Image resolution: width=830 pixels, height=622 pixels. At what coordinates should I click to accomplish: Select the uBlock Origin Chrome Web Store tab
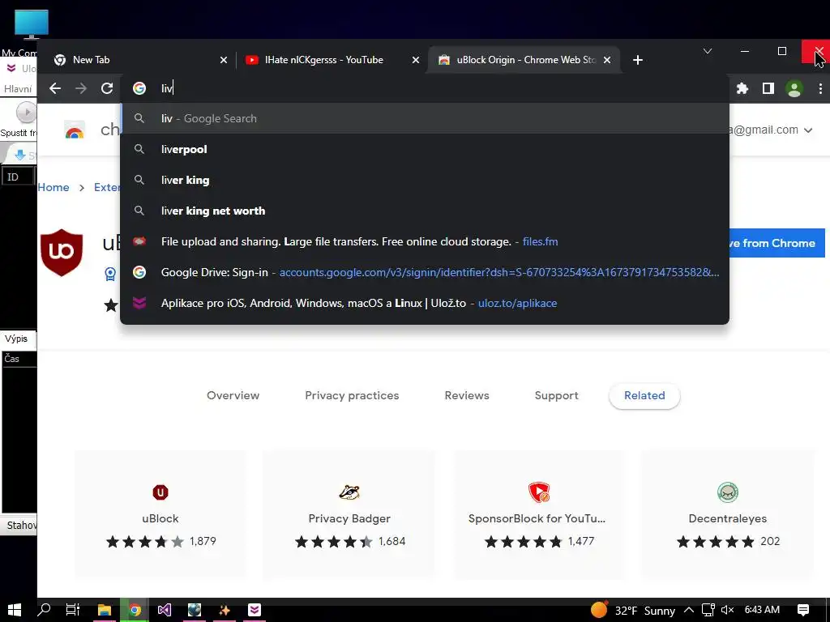click(523, 60)
